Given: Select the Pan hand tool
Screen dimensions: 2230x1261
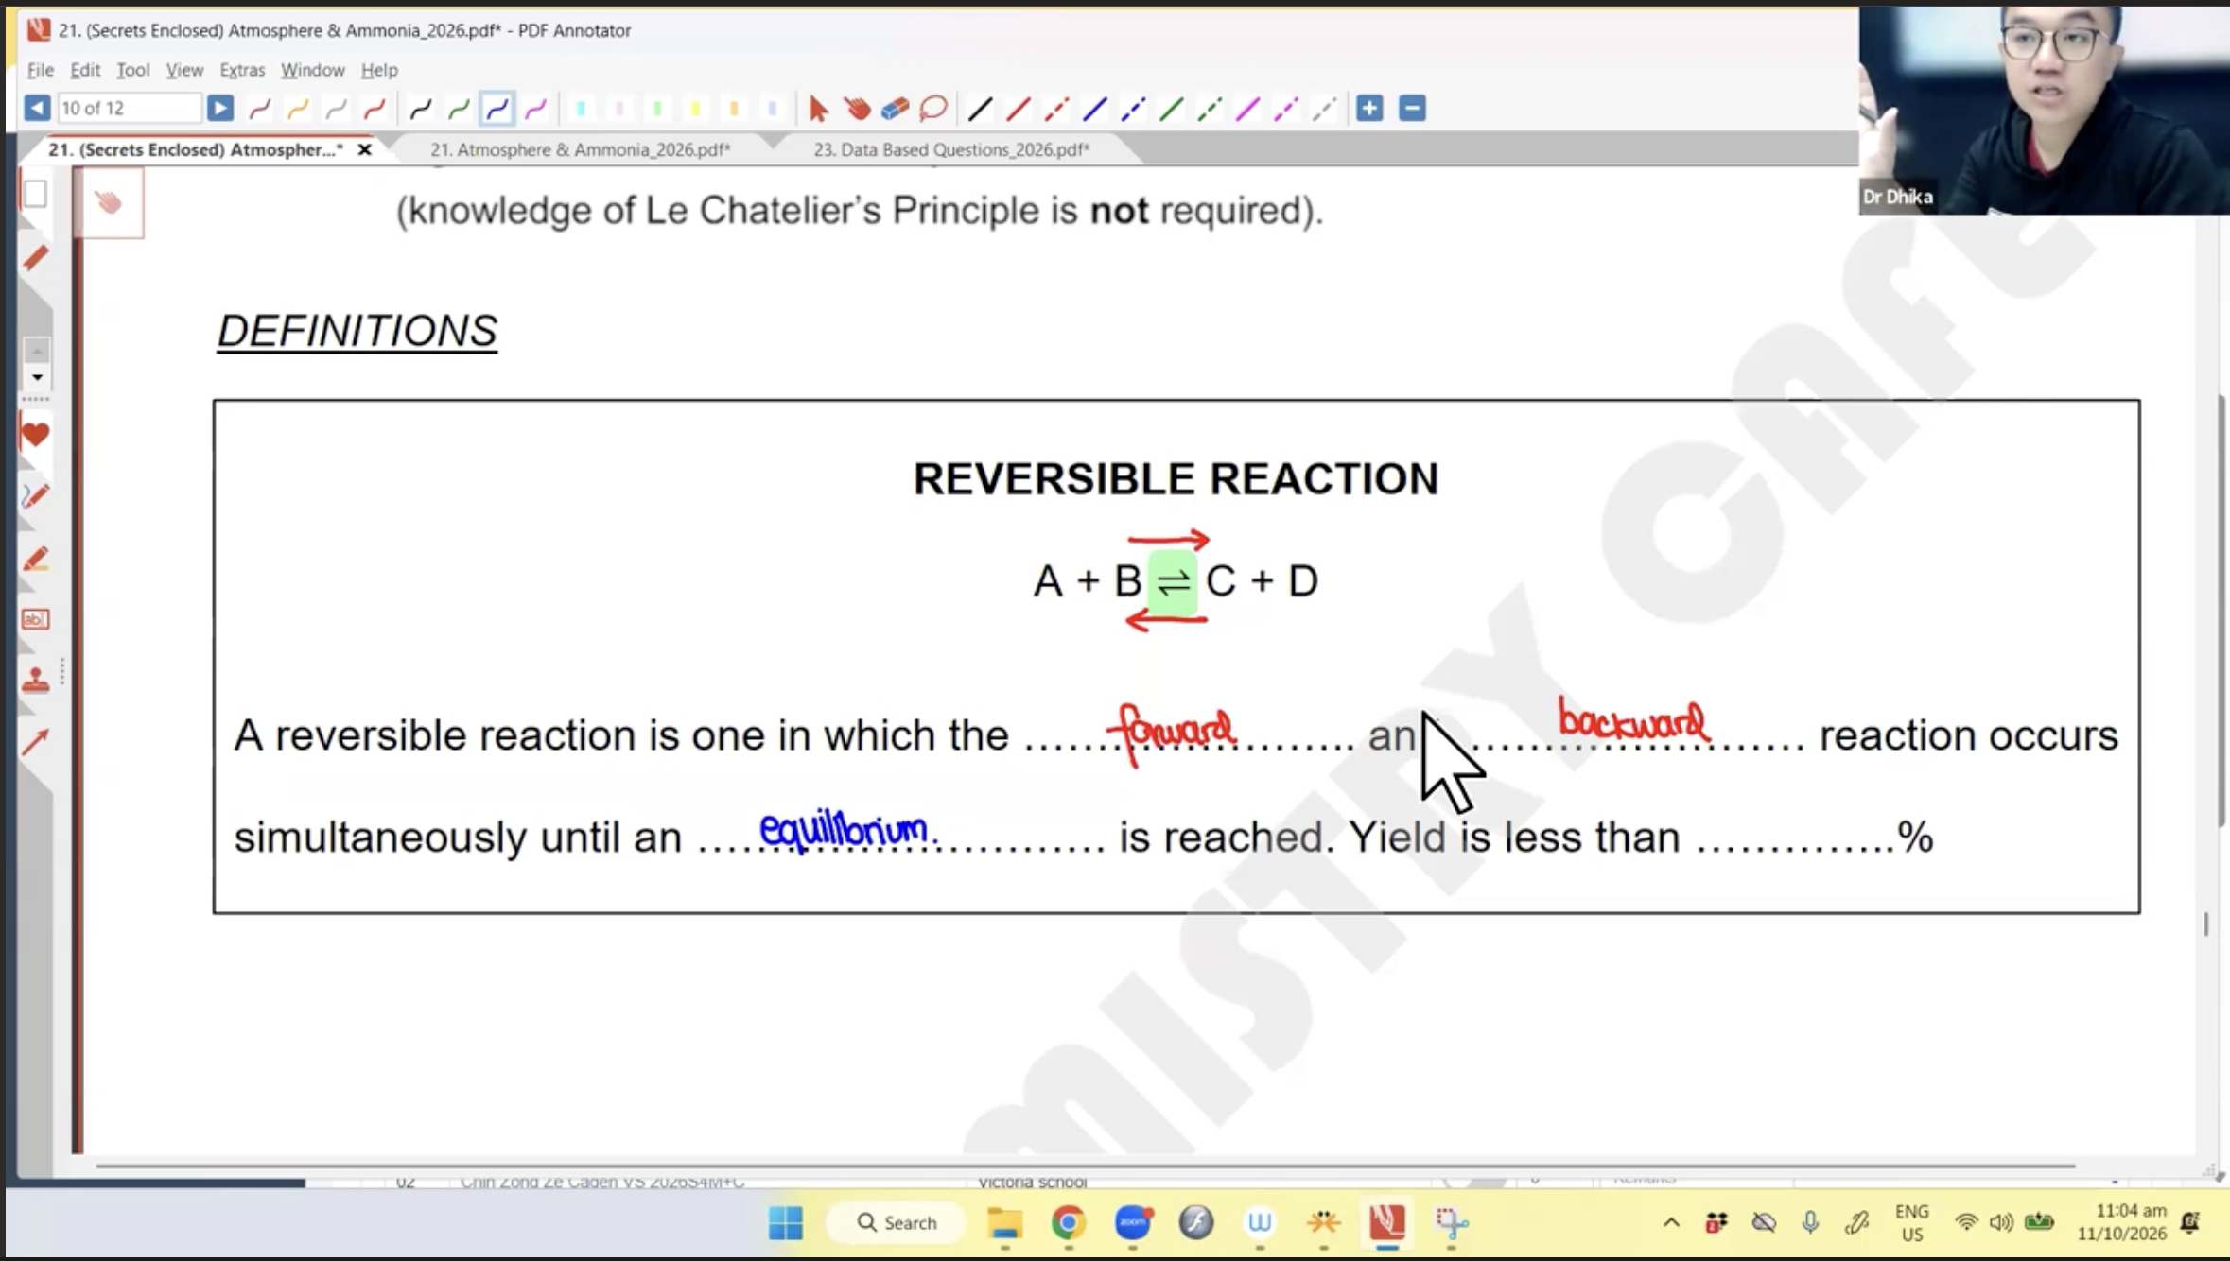Looking at the screenshot, I should click(857, 109).
